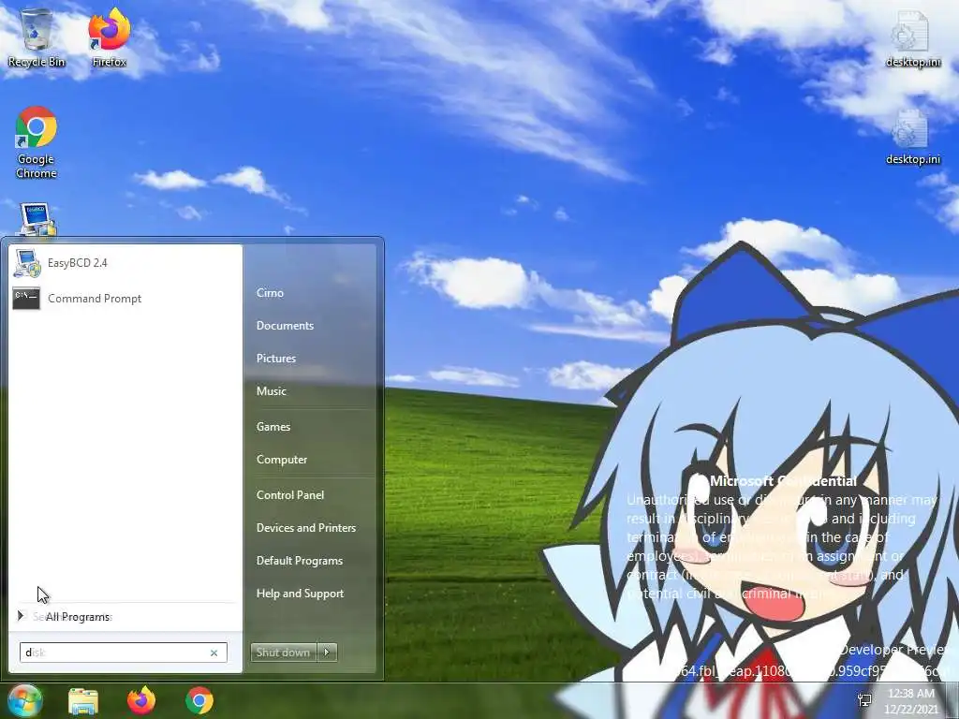
Task: Click the Start orb button
Action: click(x=24, y=700)
